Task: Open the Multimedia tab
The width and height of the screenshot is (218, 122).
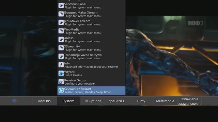Action: (165, 101)
